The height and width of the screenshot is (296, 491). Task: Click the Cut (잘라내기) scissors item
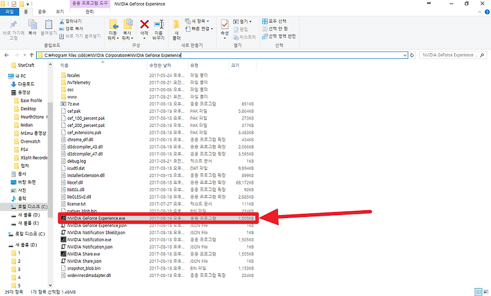point(71,21)
